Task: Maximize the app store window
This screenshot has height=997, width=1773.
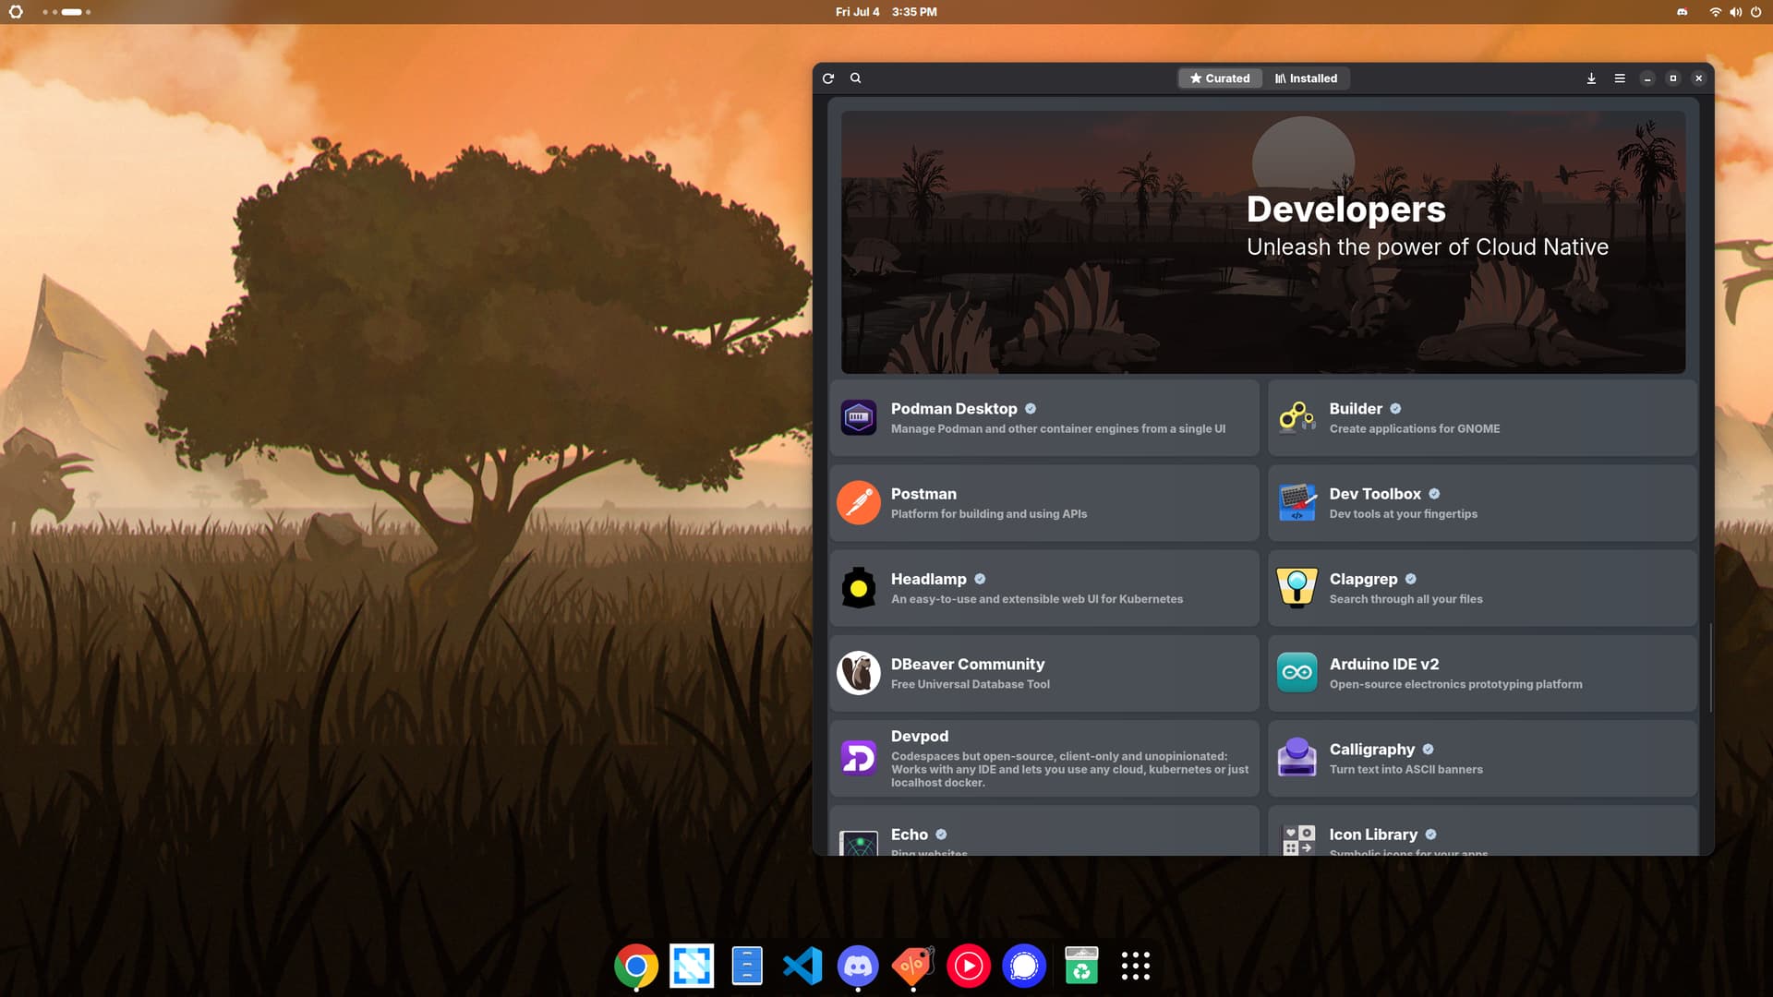Action: [x=1673, y=78]
